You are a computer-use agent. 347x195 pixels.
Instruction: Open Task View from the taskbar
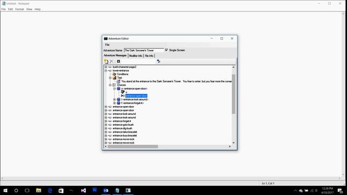pos(27,190)
